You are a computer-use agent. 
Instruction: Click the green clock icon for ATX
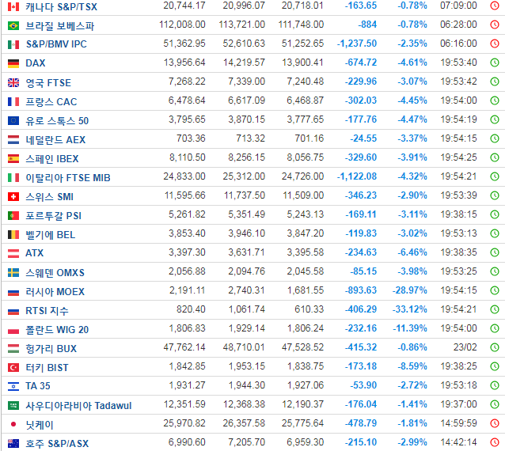click(495, 252)
